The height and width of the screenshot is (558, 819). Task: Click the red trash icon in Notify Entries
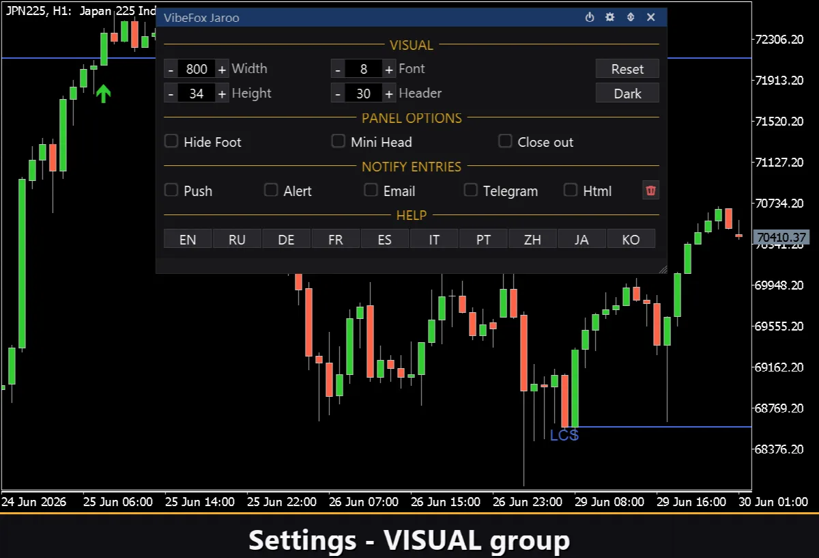650,191
